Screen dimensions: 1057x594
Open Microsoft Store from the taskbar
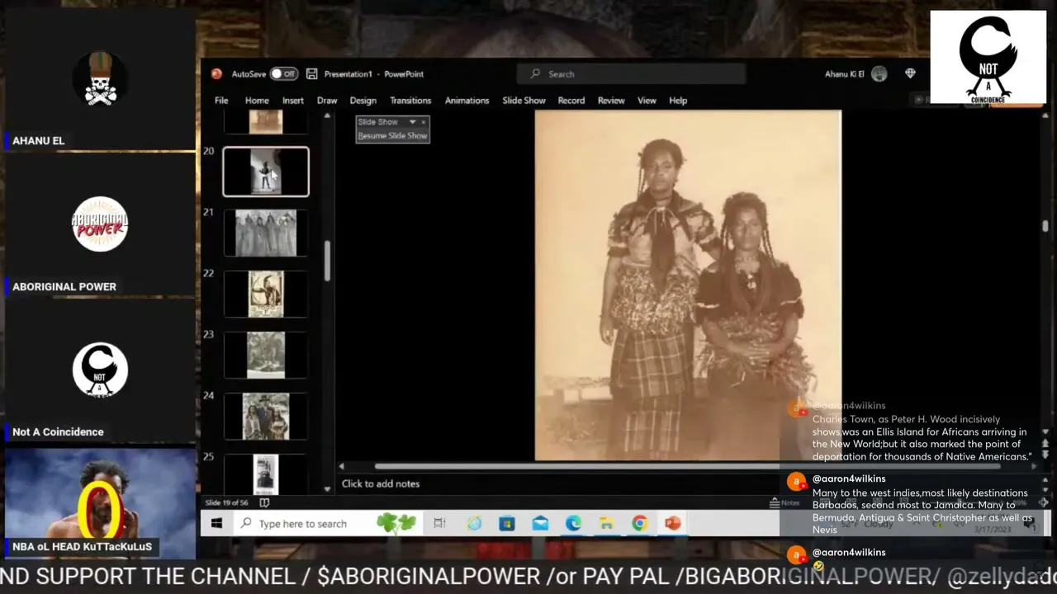coord(507,523)
